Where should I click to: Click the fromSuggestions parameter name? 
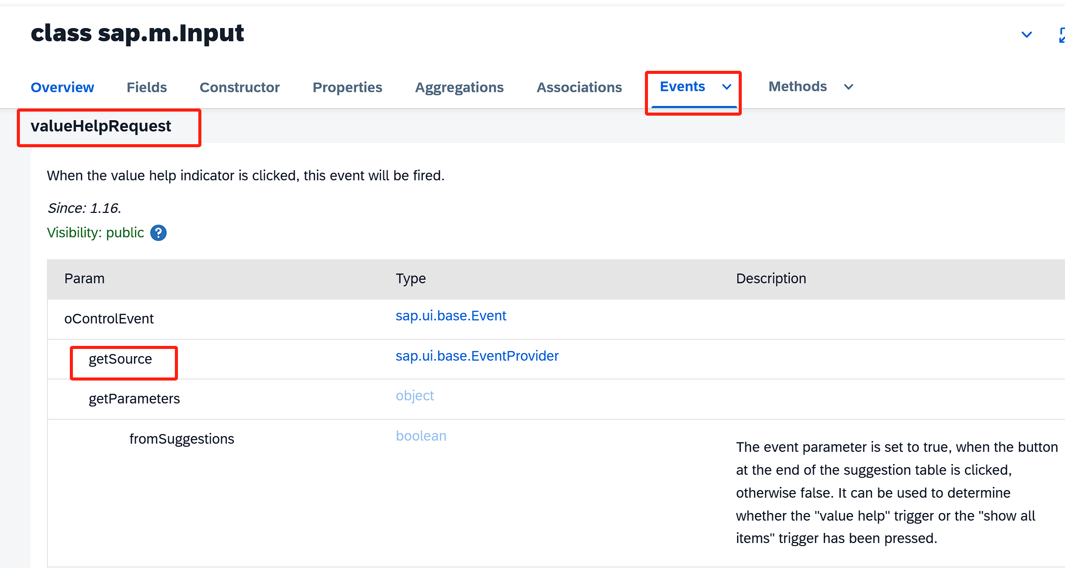pos(181,439)
